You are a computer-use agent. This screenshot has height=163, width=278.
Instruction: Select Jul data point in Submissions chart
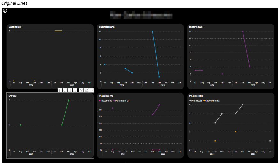click(105, 64)
